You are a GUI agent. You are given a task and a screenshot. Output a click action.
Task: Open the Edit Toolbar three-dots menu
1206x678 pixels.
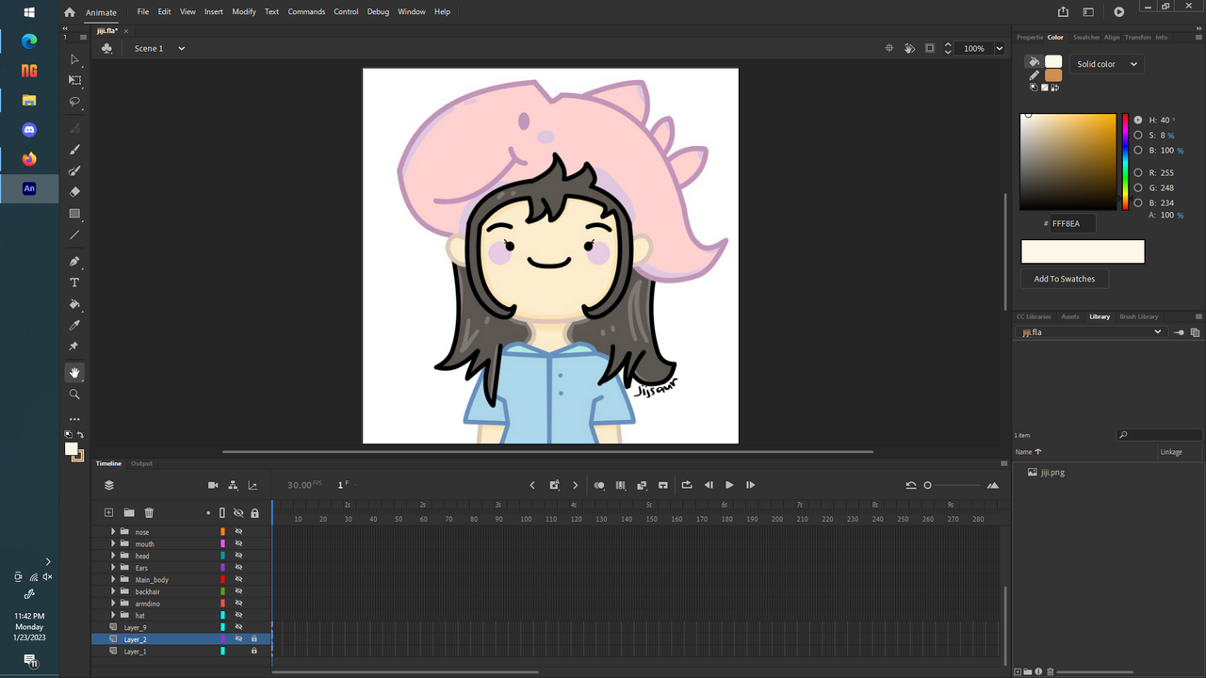75,419
